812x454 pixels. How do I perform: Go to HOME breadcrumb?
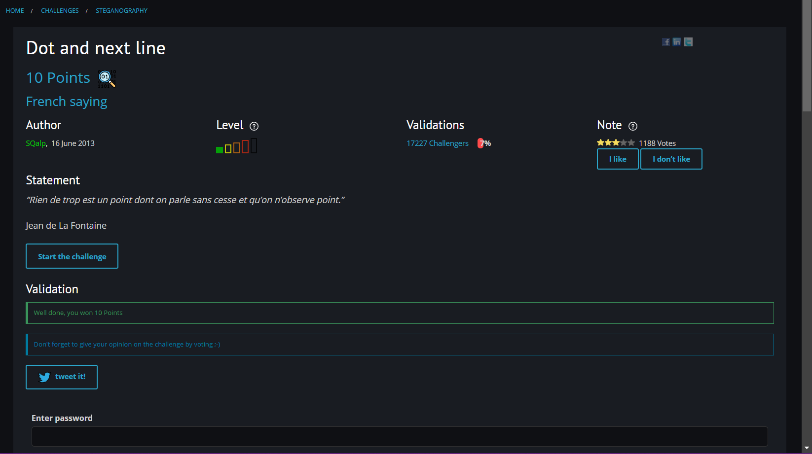(x=15, y=10)
